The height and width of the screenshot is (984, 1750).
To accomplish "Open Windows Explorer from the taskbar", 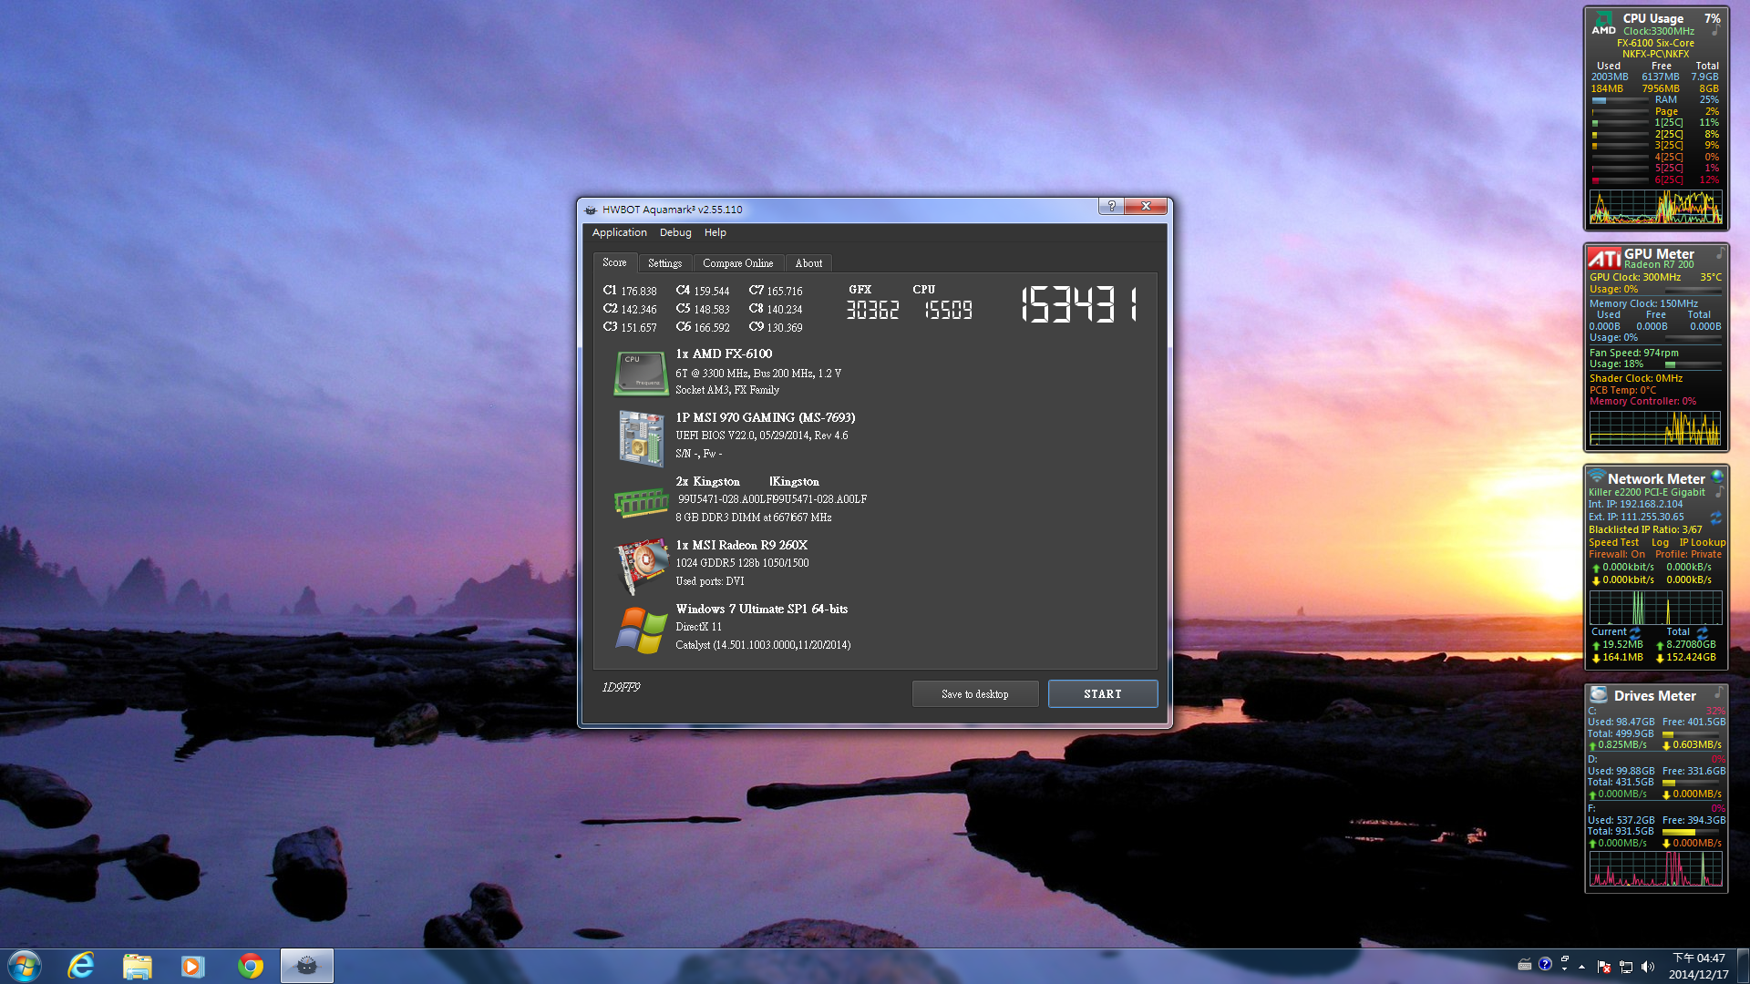I will pyautogui.click(x=137, y=966).
